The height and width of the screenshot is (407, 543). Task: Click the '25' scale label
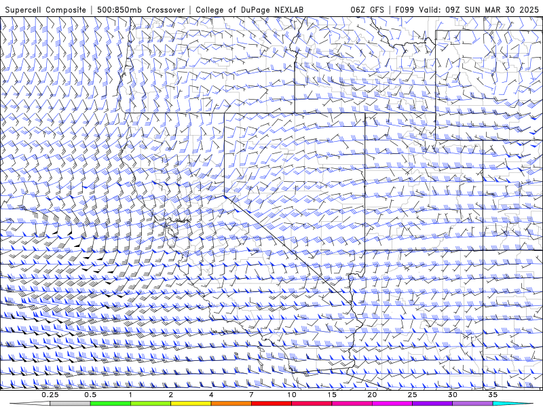(x=413, y=395)
